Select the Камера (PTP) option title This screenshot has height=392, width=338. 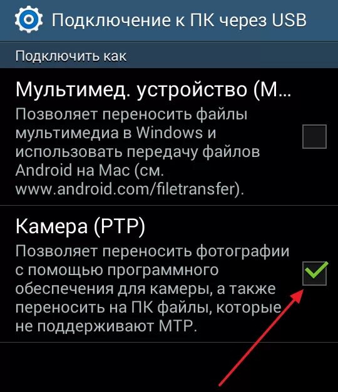(80, 226)
